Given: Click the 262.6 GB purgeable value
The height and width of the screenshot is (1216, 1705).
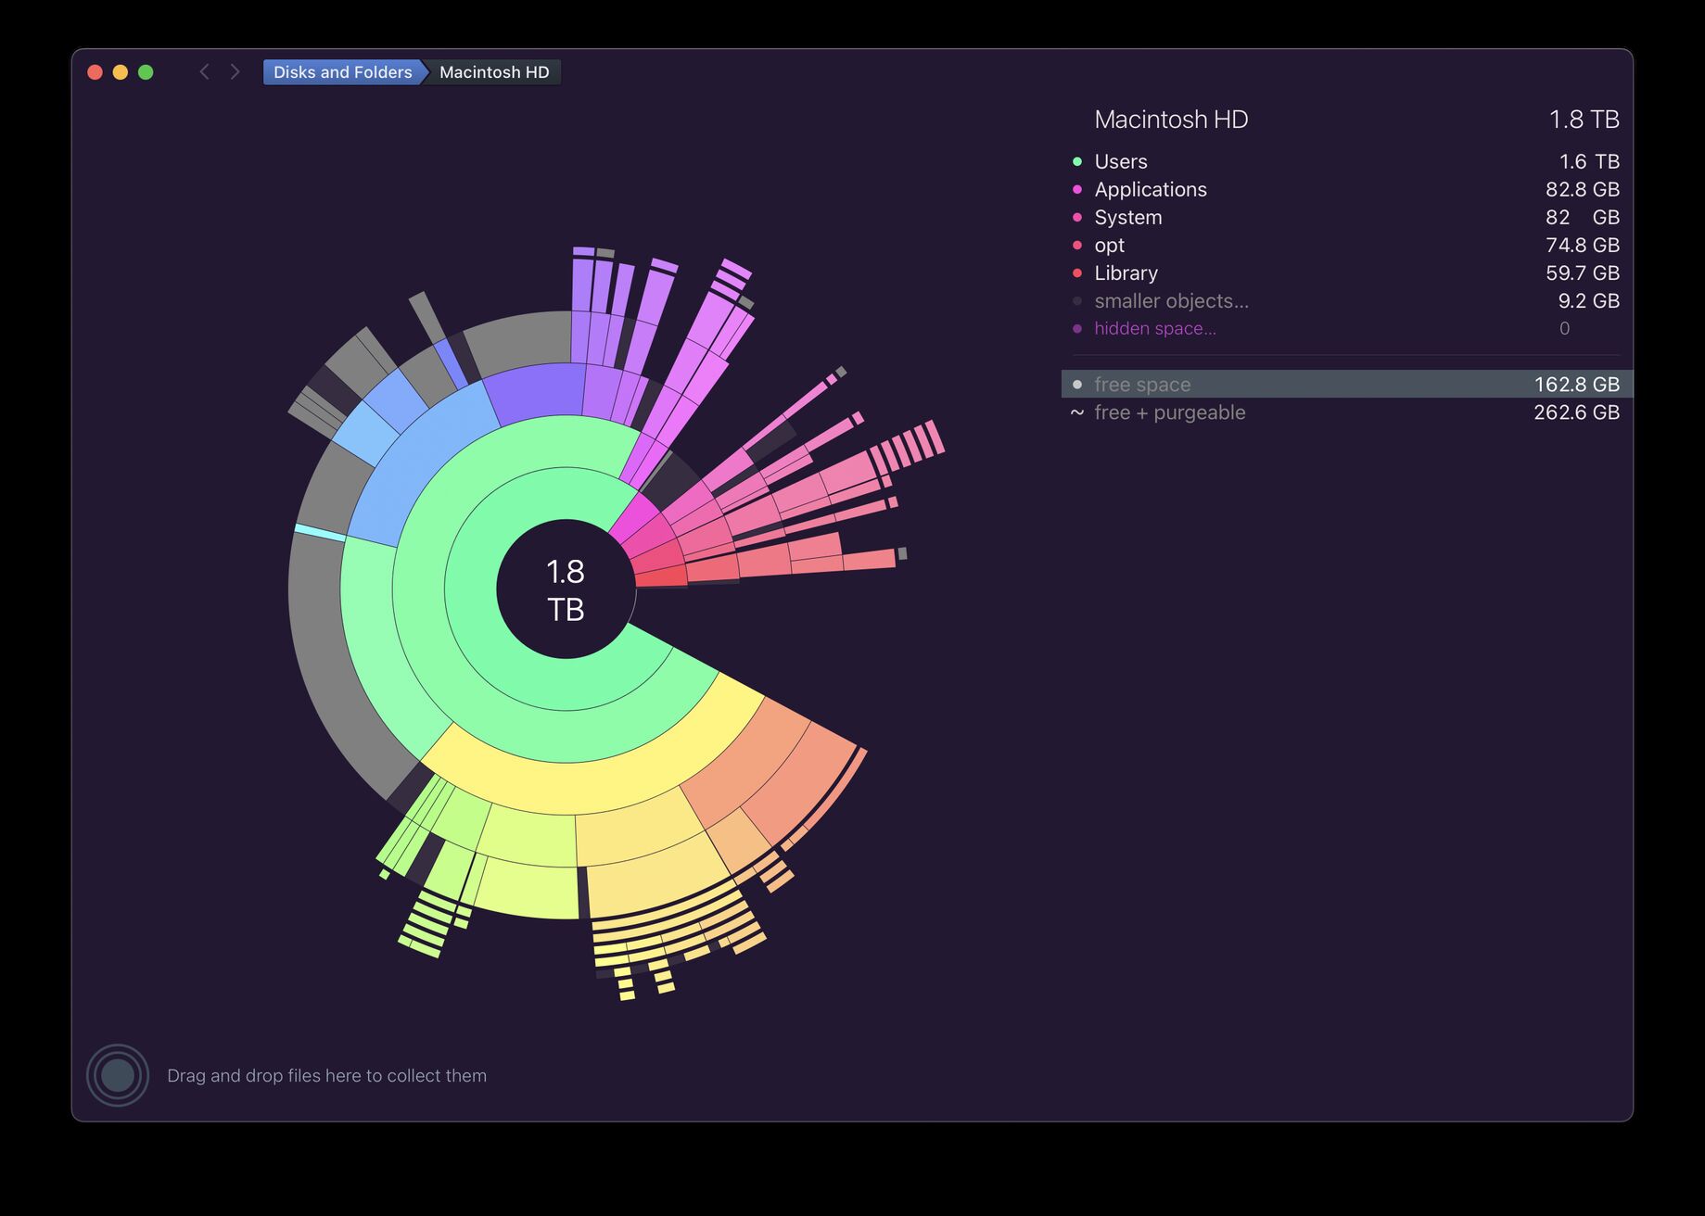Looking at the screenshot, I should click(x=1576, y=412).
